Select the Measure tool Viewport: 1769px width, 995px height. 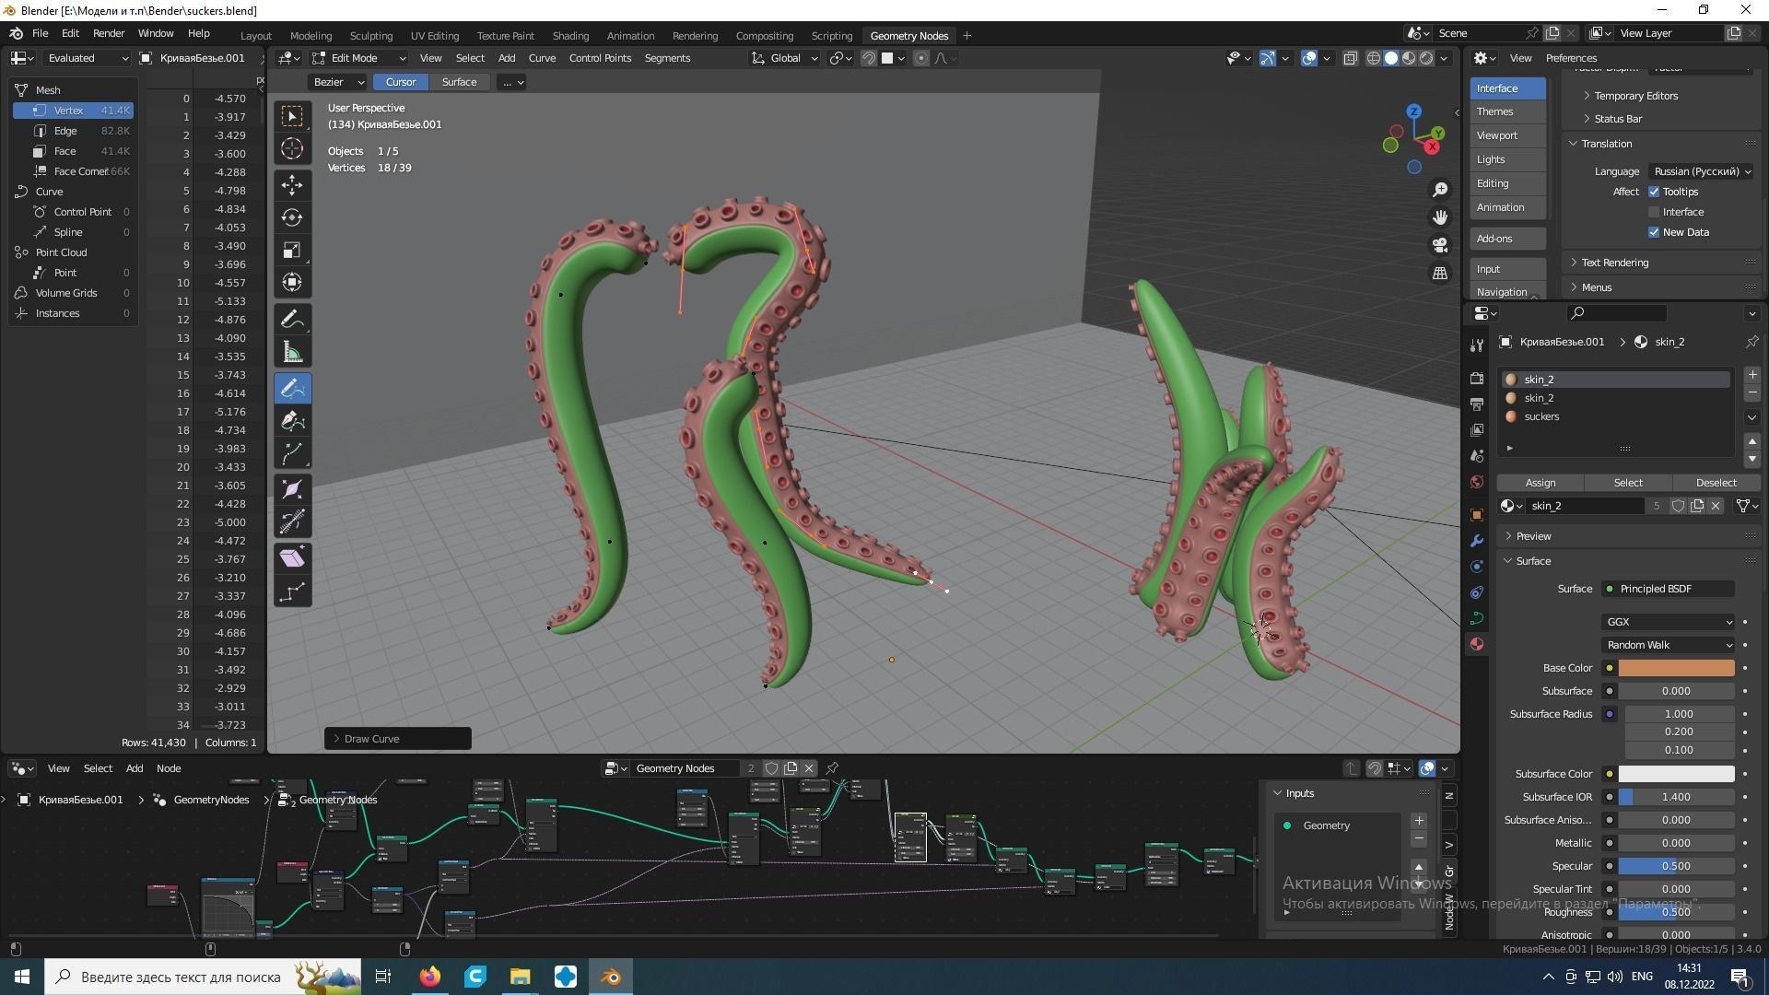pyautogui.click(x=292, y=353)
